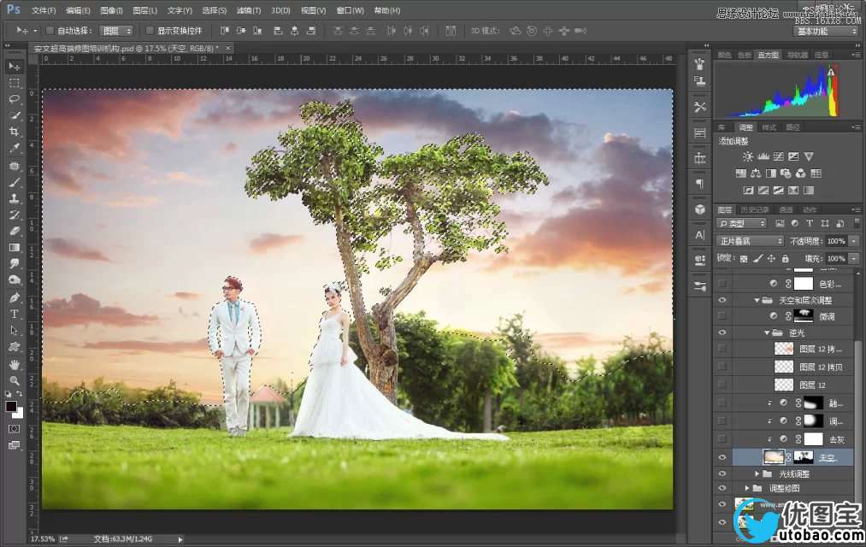This screenshot has height=547, width=866.
Task: Select the Rectangular Marquee tool
Action: [15, 83]
